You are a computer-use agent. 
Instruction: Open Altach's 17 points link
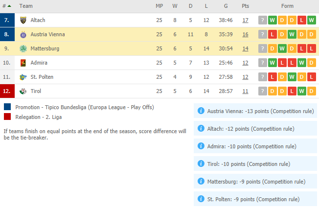[245, 20]
